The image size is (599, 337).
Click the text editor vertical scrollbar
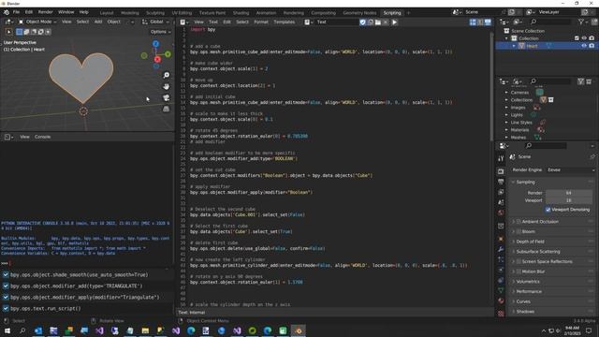(x=491, y=86)
